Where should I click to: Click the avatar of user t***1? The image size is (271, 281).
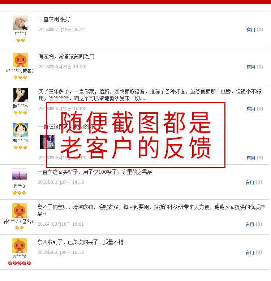pyautogui.click(x=21, y=23)
